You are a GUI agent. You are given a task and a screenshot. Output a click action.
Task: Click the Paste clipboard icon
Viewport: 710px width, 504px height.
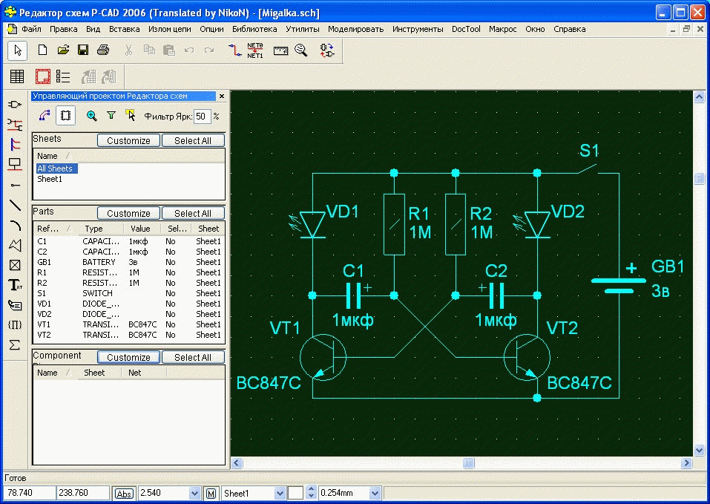169,50
